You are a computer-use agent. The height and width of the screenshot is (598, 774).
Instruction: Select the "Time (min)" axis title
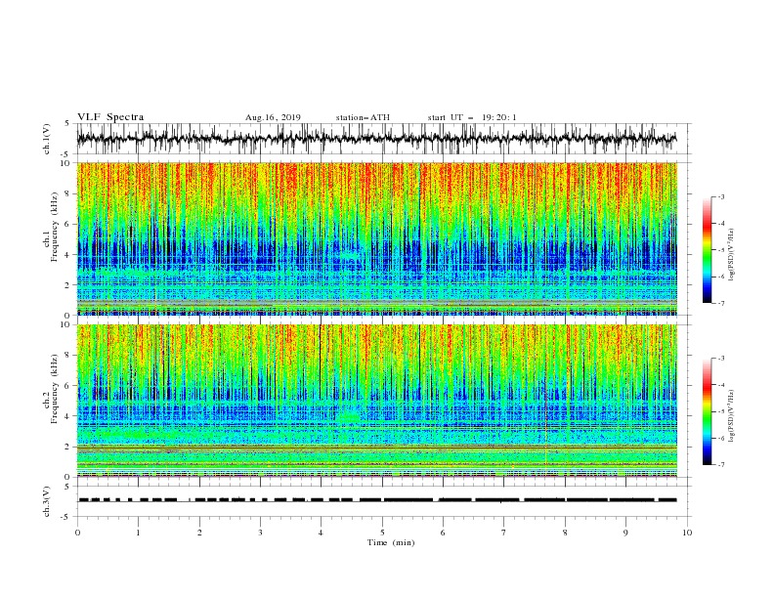(391, 542)
